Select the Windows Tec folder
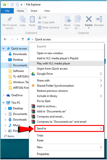Image resolution: width=107 pixels, height=160 pixels. [x=21, y=82]
